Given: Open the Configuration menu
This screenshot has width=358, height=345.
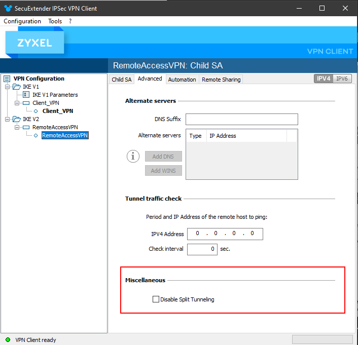Looking at the screenshot, I should tap(22, 21).
